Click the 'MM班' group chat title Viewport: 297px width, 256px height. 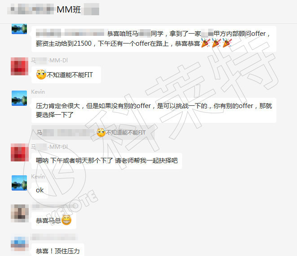69,9
